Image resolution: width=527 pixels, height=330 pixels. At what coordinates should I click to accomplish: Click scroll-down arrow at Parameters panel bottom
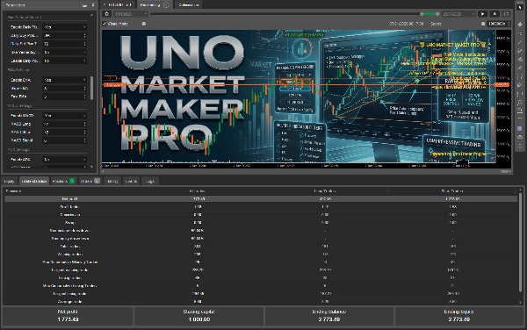[x=91, y=167]
